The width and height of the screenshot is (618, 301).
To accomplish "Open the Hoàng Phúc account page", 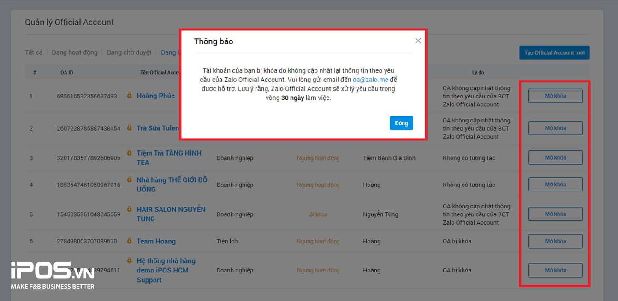I will [x=155, y=96].
